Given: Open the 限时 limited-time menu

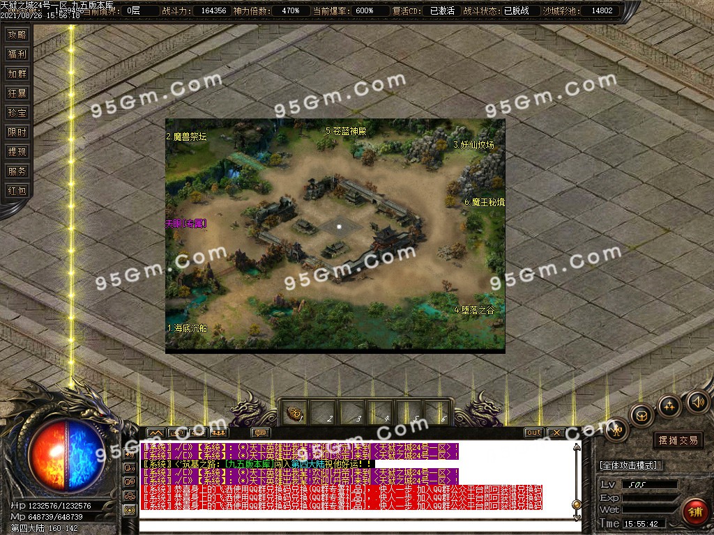Looking at the screenshot, I should pos(17,132).
